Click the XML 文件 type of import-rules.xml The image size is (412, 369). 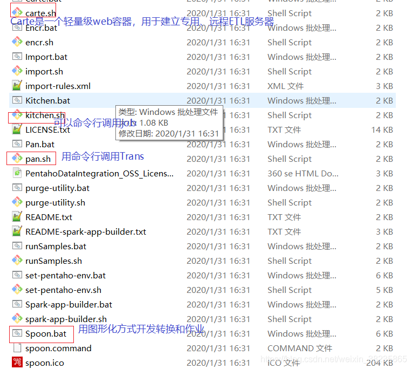[285, 86]
